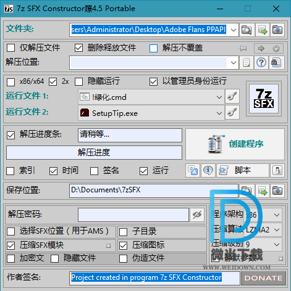Toggle password visibility eye icon
Viewport: 291px width, 291px height.
197,215
